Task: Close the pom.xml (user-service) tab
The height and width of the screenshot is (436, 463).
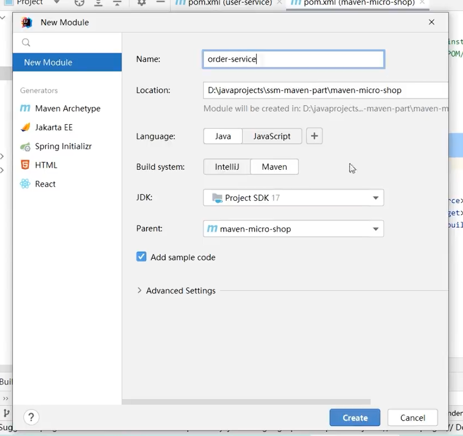Action: [x=280, y=3]
